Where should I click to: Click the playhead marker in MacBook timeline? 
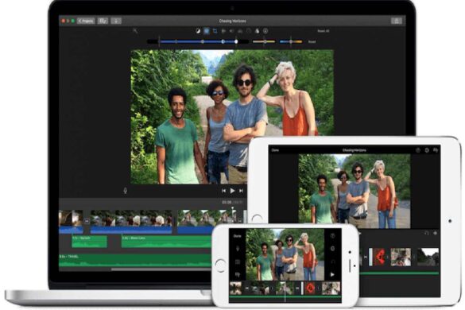[x=232, y=209]
